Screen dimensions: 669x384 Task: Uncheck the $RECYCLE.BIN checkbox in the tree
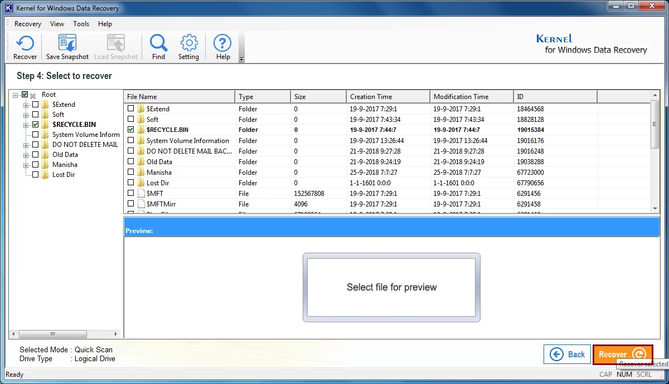(x=35, y=124)
